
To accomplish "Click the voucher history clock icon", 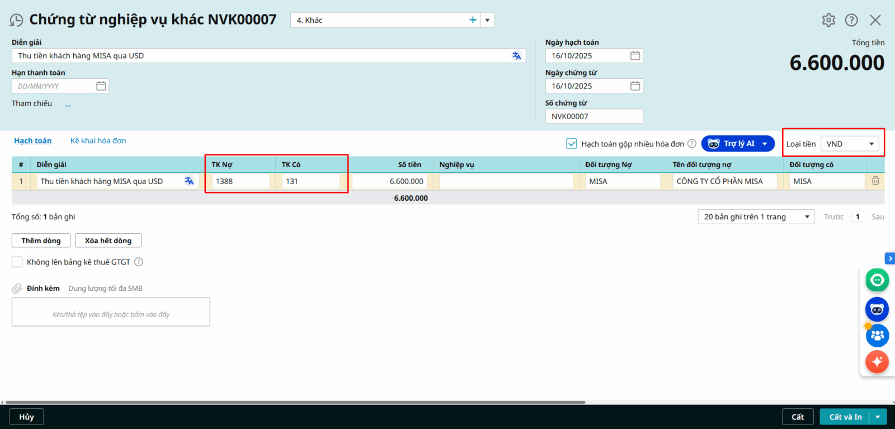I will [16, 21].
